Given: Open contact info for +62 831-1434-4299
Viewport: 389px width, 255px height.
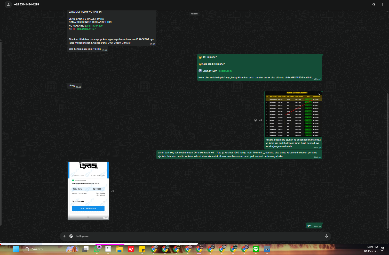Looking at the screenshot, I should point(27,5).
